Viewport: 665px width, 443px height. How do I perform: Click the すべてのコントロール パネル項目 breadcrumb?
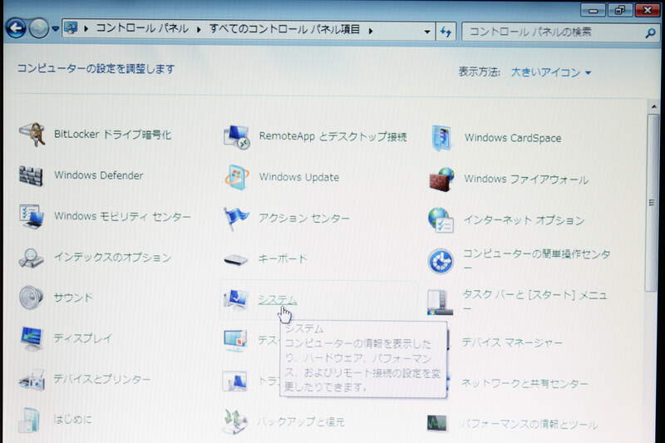pyautogui.click(x=284, y=29)
